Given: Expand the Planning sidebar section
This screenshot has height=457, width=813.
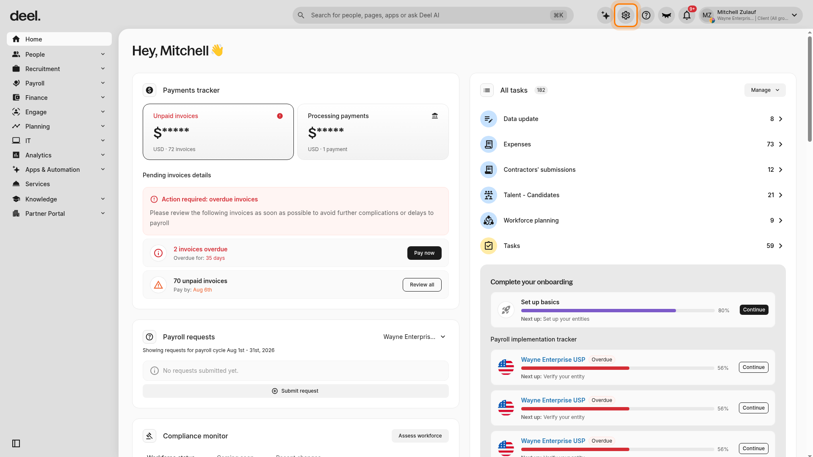Looking at the screenshot, I should point(59,127).
